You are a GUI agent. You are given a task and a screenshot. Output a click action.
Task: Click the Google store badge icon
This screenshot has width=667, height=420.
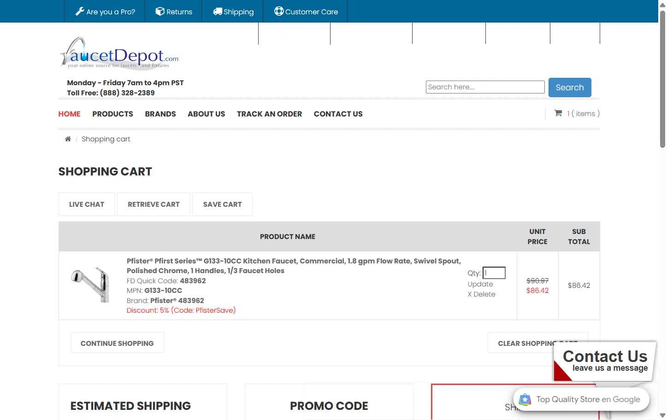[525, 400]
